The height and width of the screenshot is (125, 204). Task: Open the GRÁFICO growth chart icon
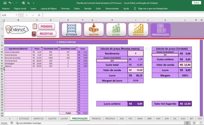[x=138, y=30]
